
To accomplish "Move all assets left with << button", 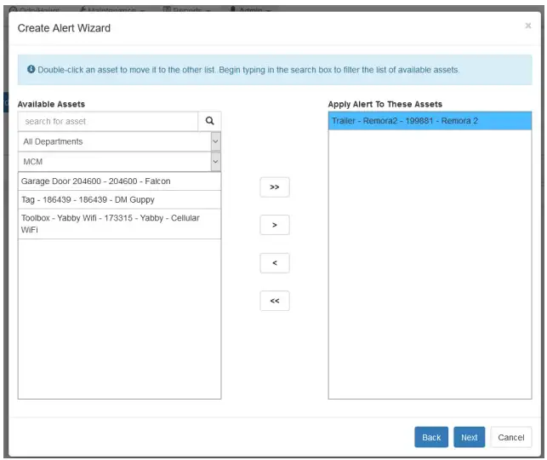I will coord(275,301).
